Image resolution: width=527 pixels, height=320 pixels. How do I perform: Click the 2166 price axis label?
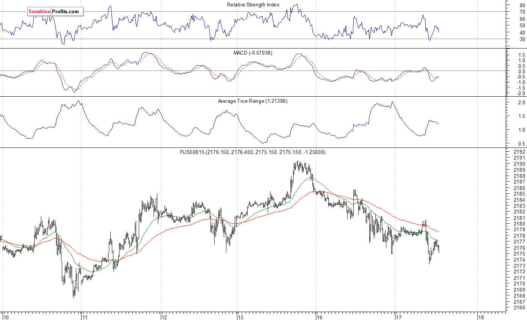click(519, 308)
